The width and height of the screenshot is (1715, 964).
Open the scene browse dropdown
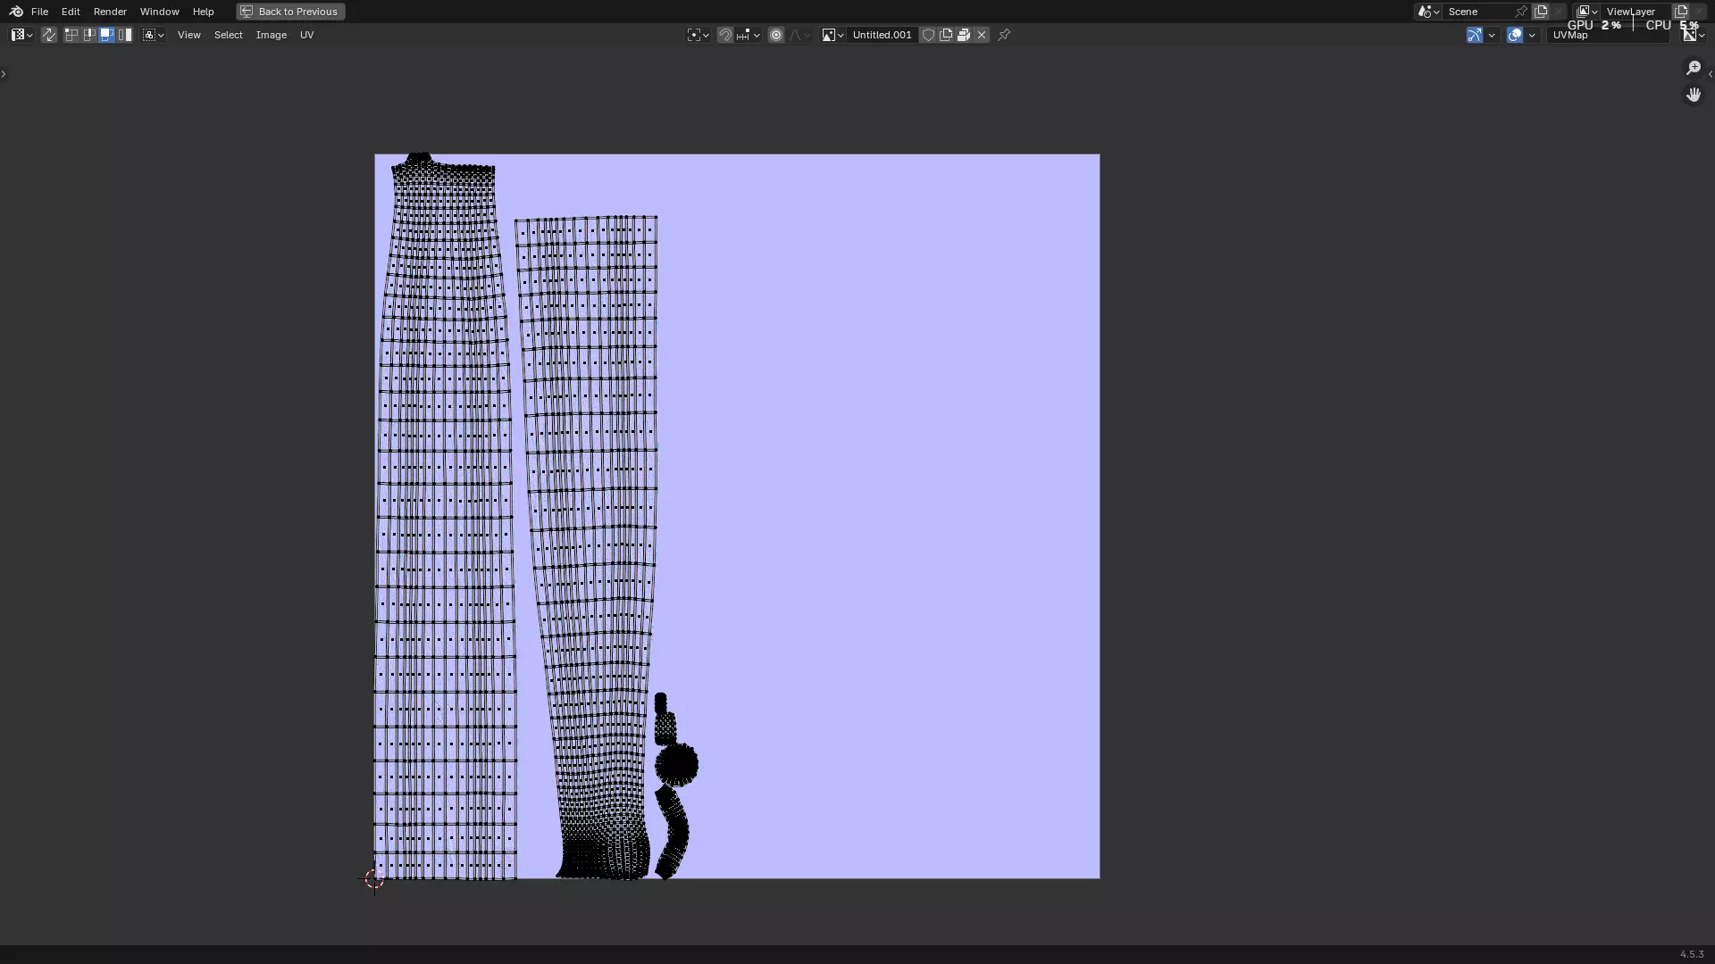(x=1428, y=12)
